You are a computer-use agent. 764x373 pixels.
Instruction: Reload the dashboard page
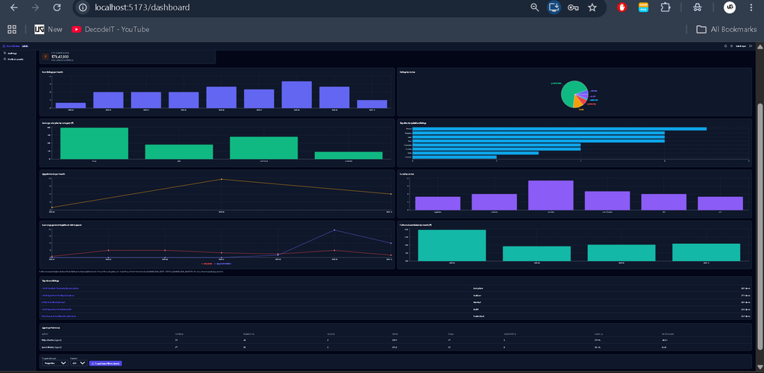tap(57, 7)
